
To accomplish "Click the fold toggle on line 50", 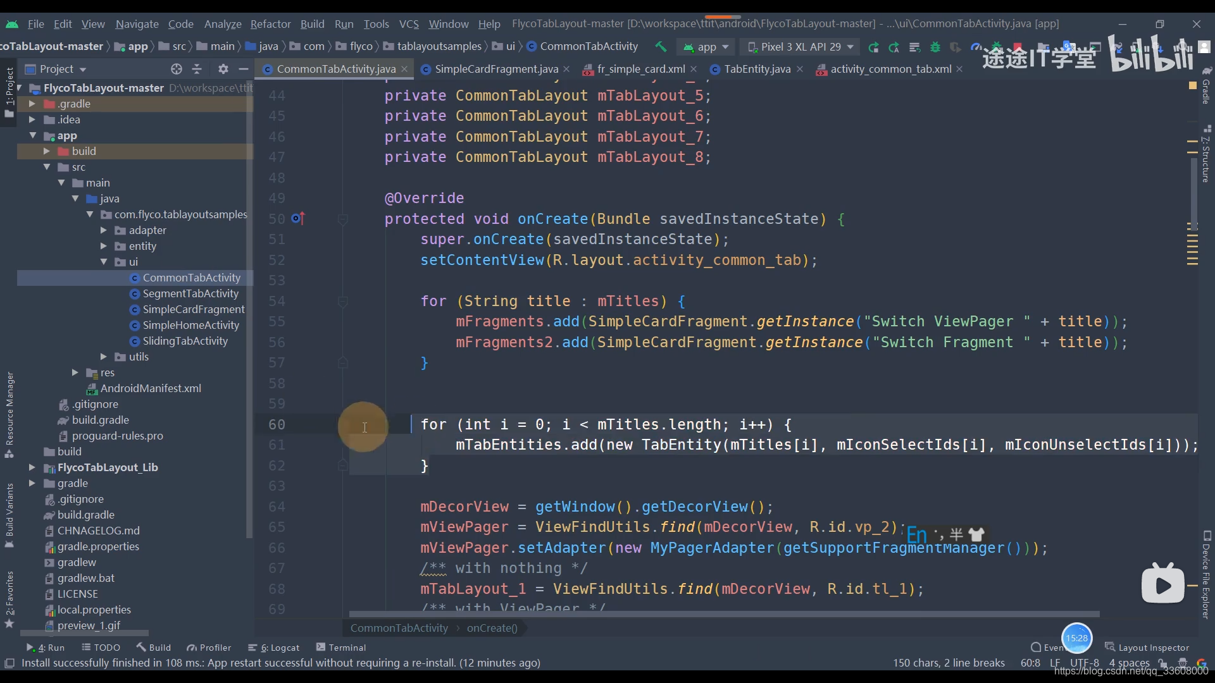I will 343,219.
